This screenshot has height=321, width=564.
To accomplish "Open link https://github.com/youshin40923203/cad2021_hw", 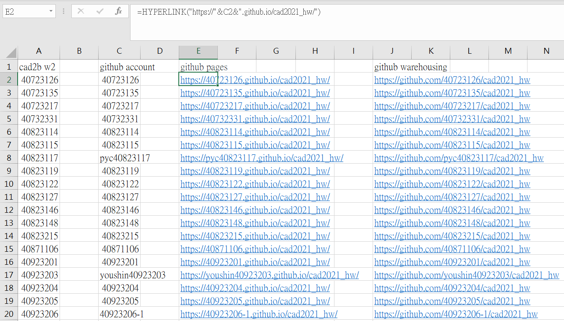I will point(467,275).
